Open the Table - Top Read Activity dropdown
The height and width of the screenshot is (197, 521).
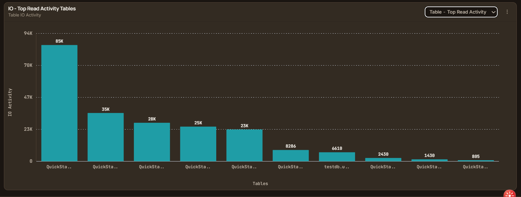pyautogui.click(x=461, y=12)
